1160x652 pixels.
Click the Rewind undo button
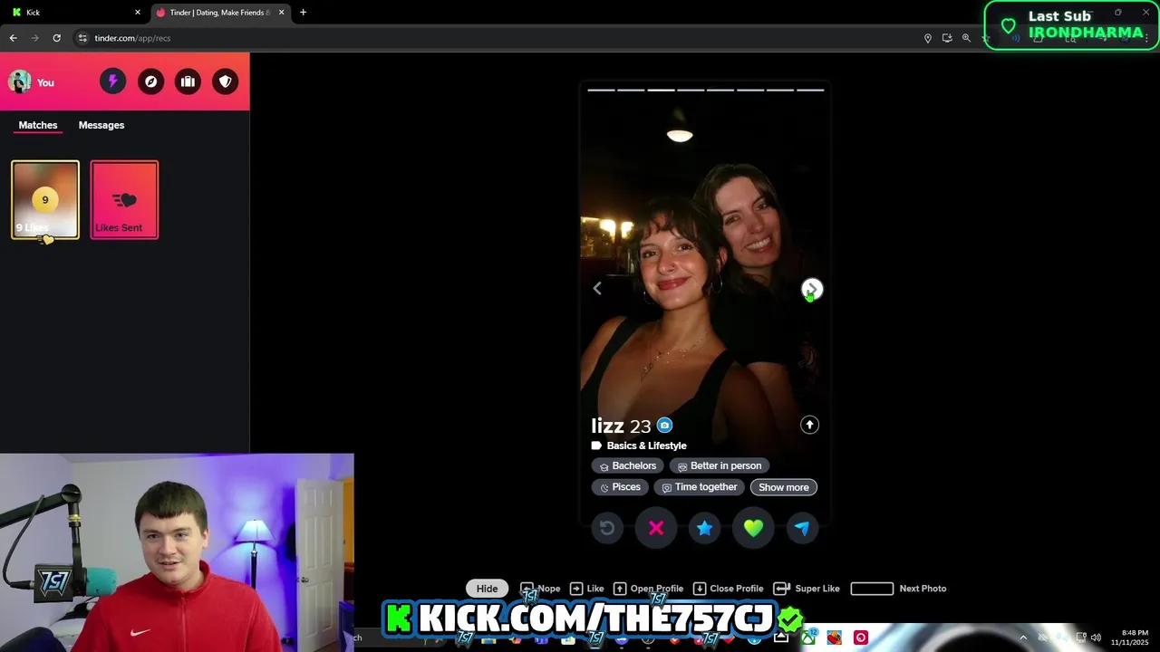click(607, 528)
